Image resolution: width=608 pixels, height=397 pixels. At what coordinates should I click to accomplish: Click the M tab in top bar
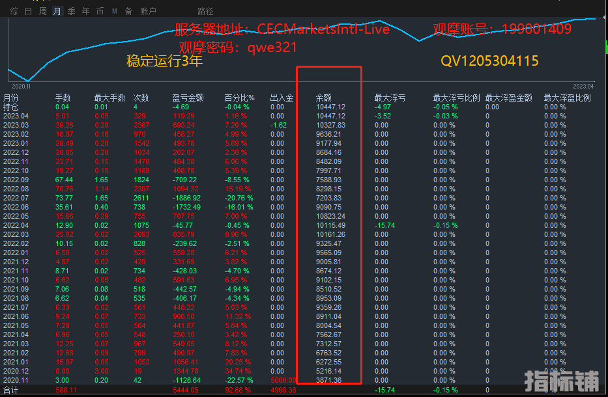[x=115, y=11]
